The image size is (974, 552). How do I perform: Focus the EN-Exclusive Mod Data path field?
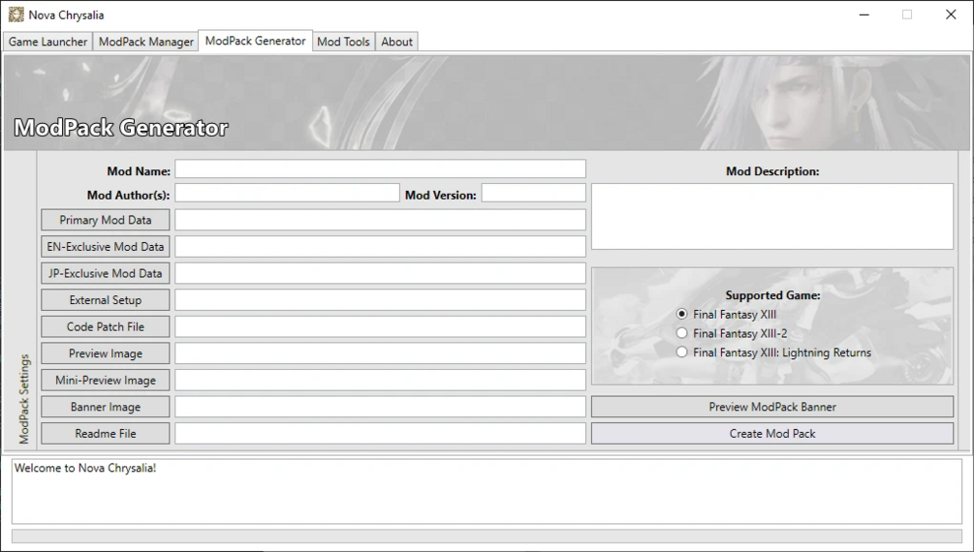[x=380, y=247]
